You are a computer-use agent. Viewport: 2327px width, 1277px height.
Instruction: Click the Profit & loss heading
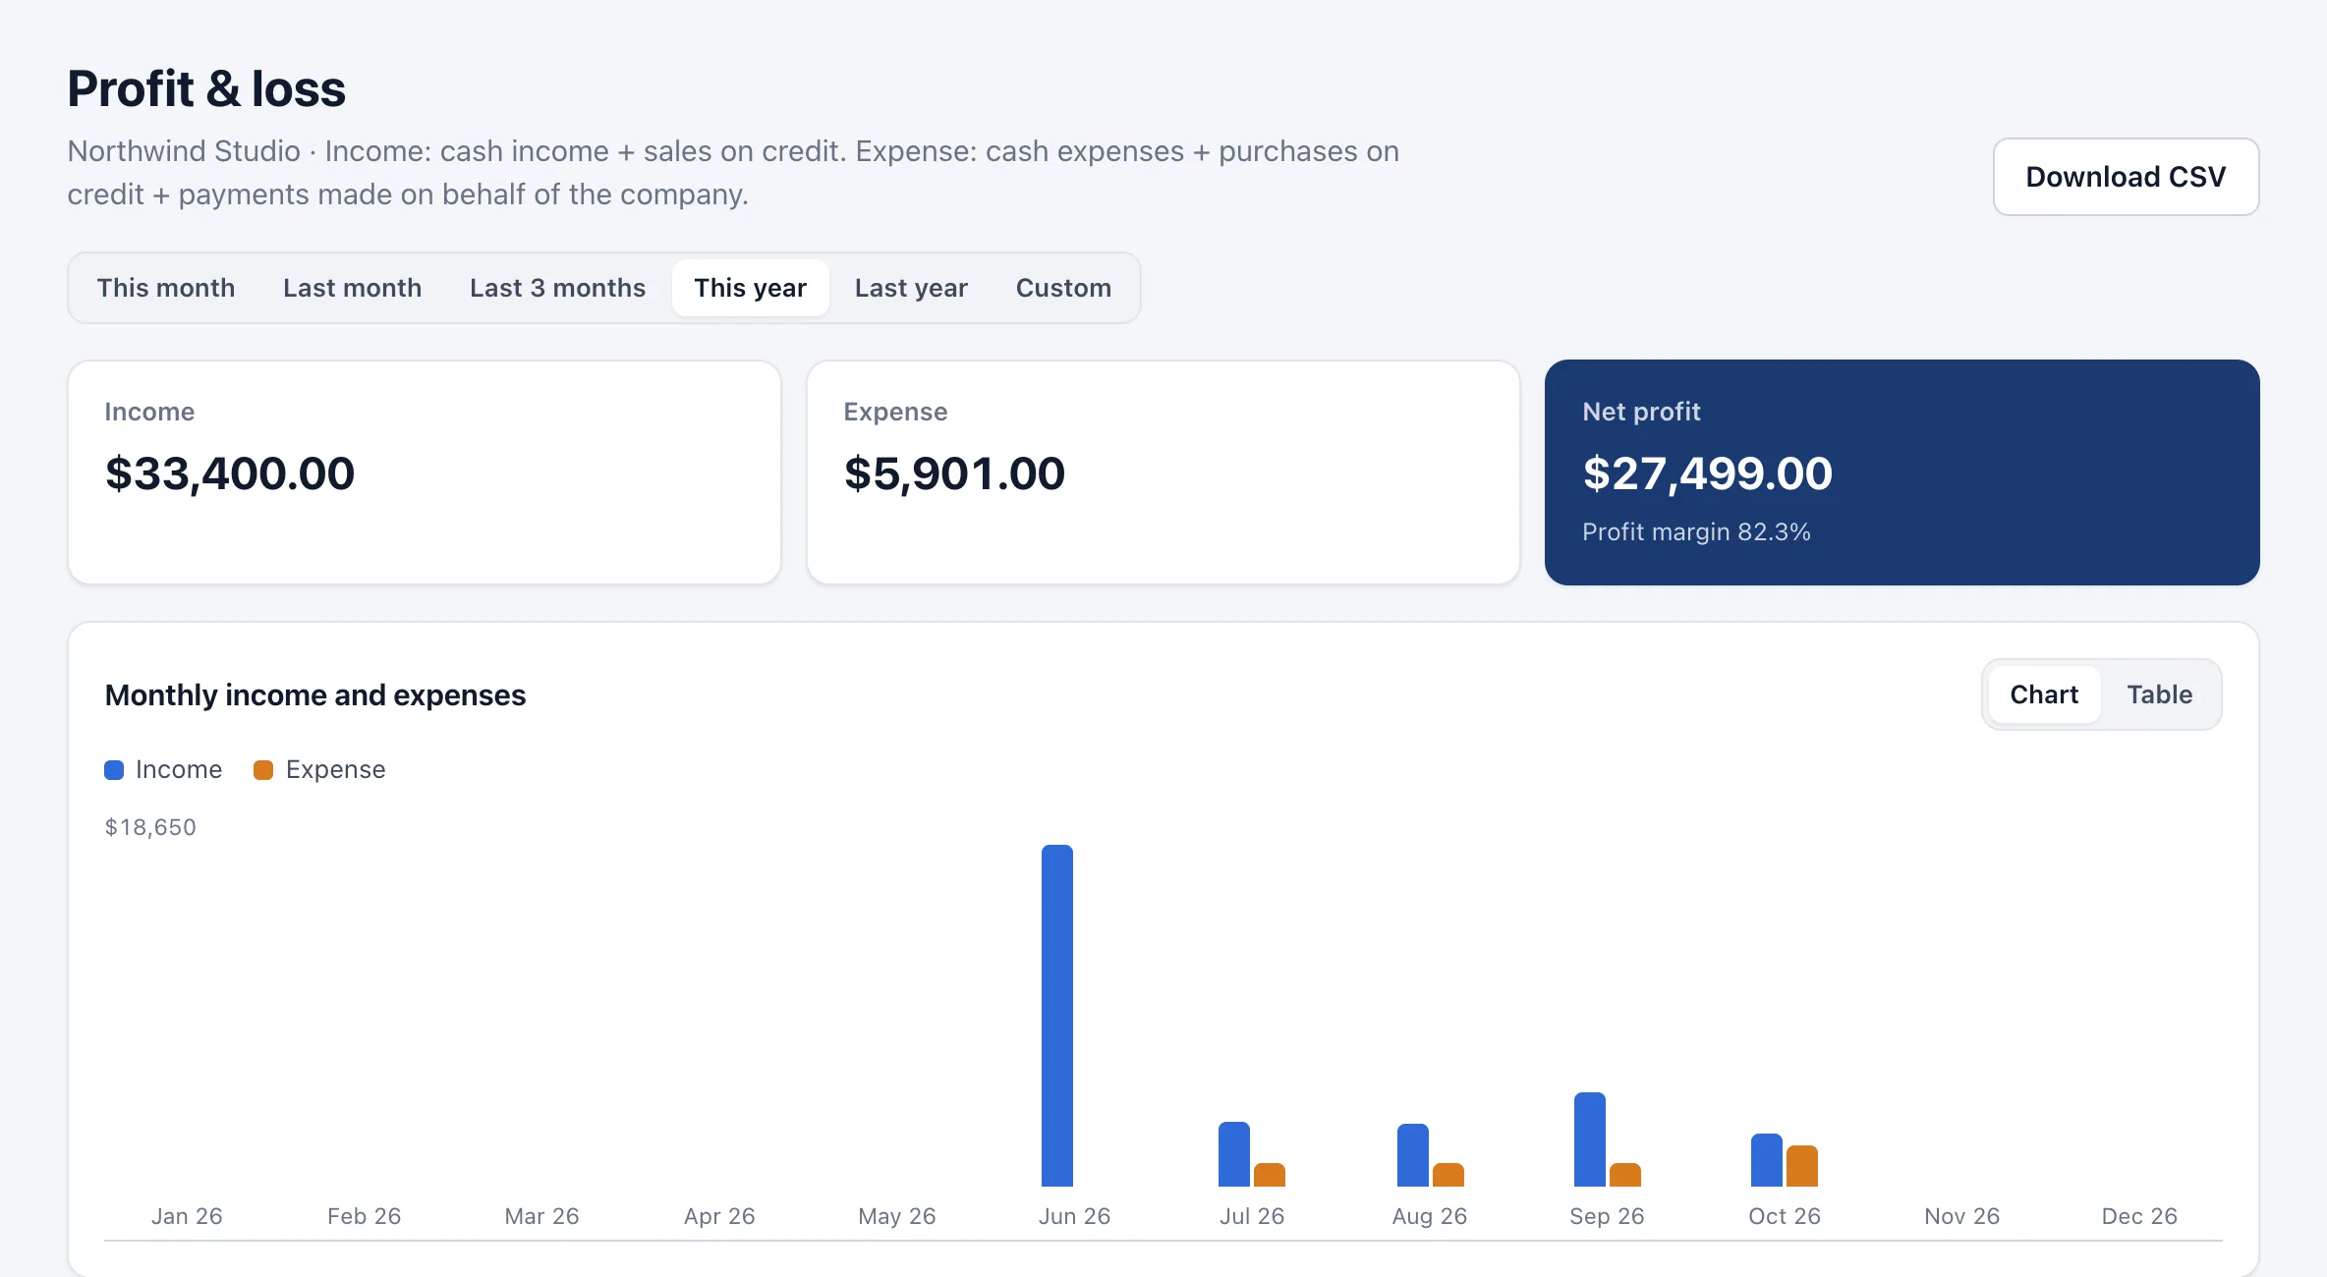pos(206,89)
